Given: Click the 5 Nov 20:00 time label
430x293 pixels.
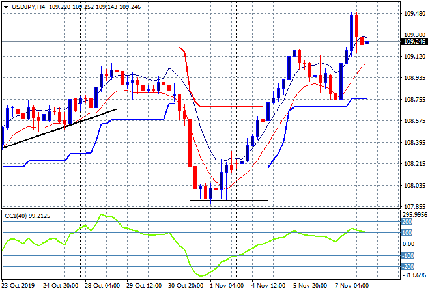Looking at the screenshot, I should point(310,286).
